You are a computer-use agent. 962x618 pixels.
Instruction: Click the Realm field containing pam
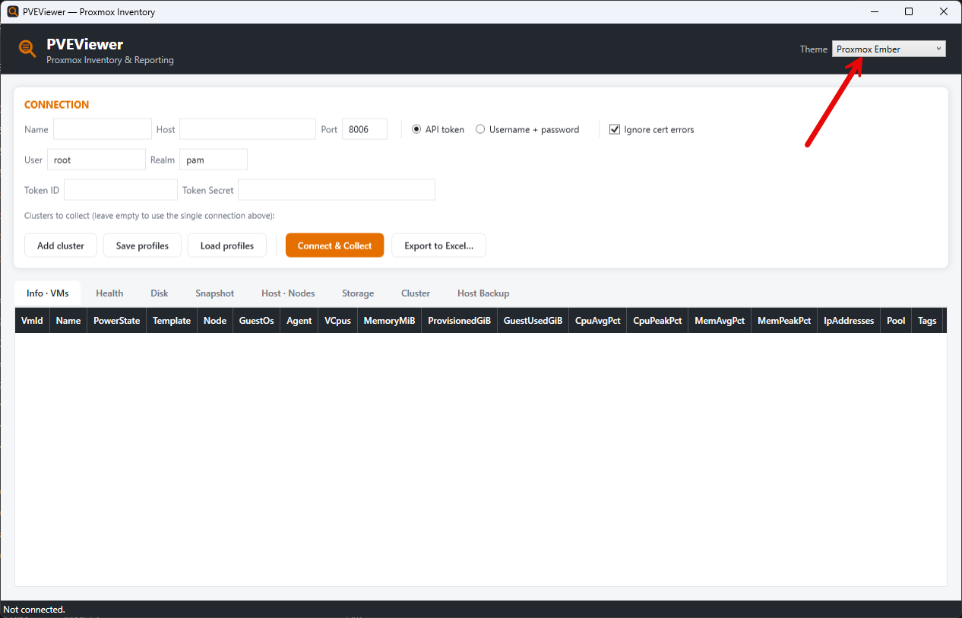point(214,160)
